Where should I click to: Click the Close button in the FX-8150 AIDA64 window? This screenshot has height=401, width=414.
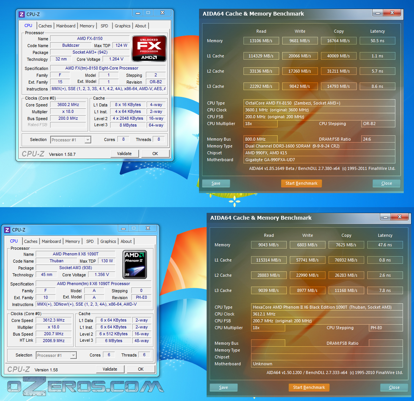387,183
